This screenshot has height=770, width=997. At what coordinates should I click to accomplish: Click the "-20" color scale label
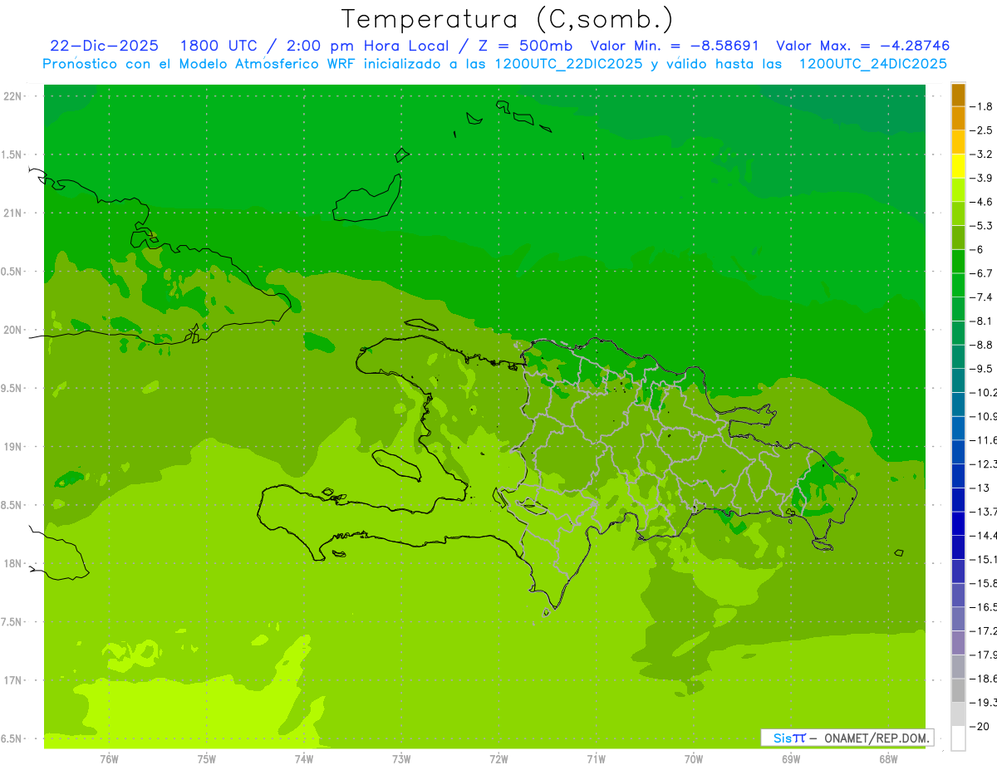pyautogui.click(x=979, y=726)
